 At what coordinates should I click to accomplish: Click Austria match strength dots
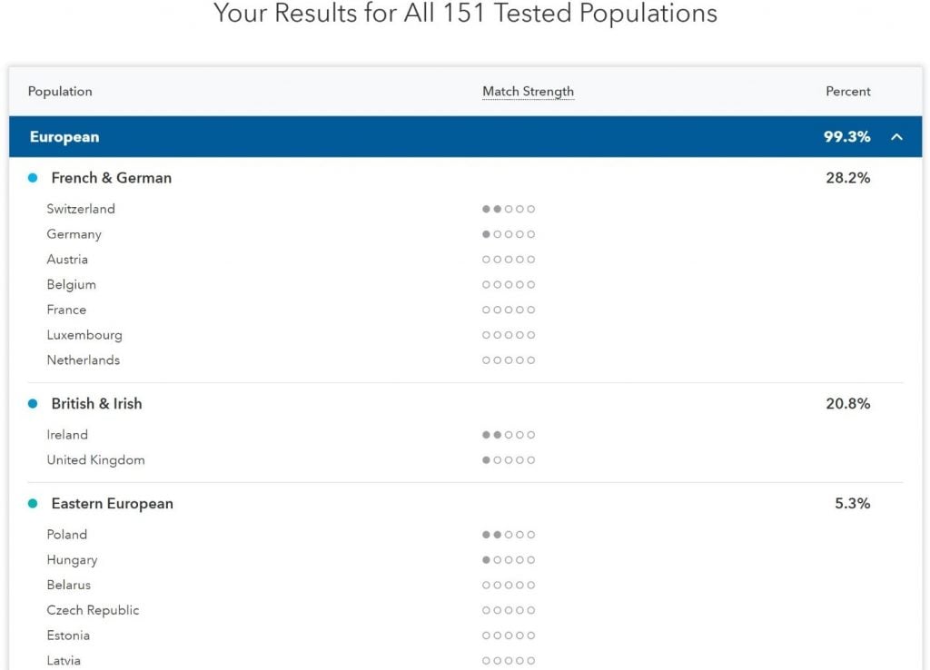coord(509,260)
